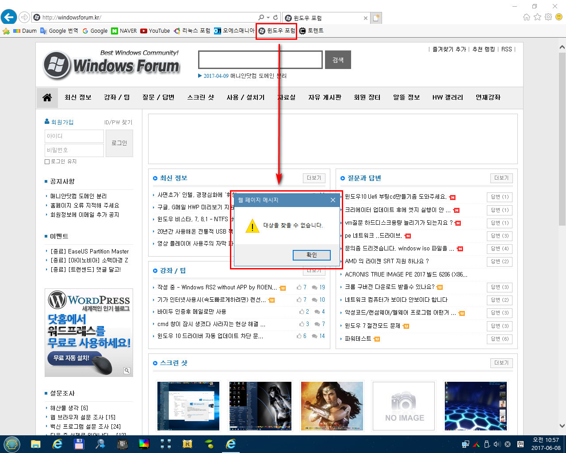Open the 윈도우 포럼 bookmark

click(x=277, y=31)
